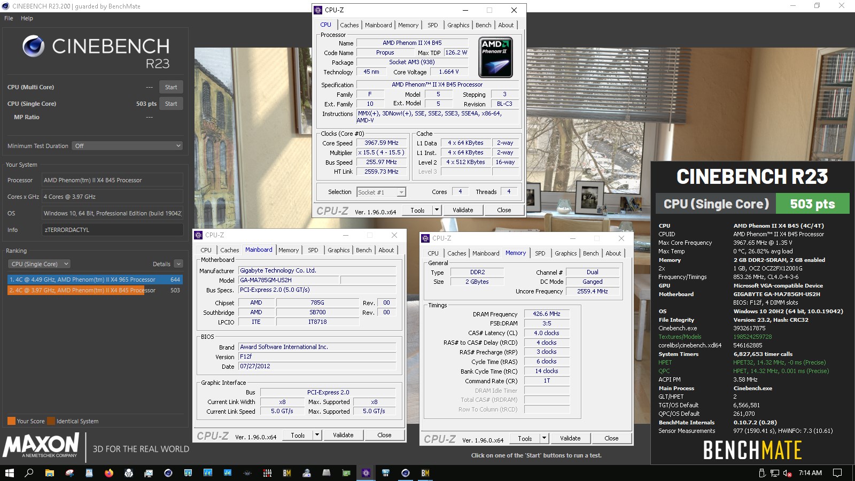Click the CPU-Z CPU window title icon
Screen dimensions: 855x481
coord(318,10)
